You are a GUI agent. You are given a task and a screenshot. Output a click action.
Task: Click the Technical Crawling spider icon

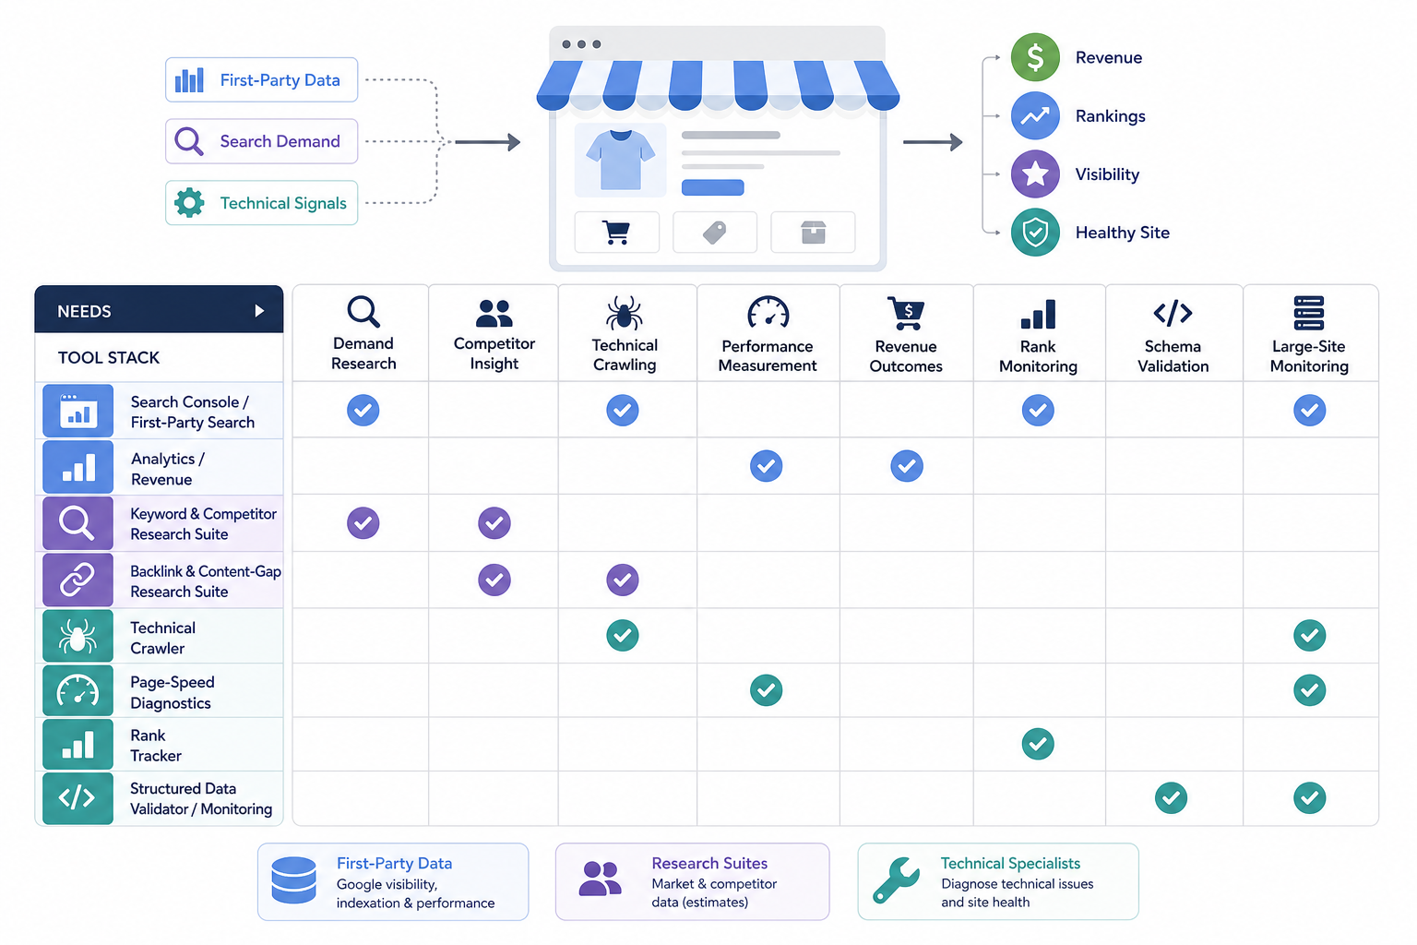(x=625, y=314)
